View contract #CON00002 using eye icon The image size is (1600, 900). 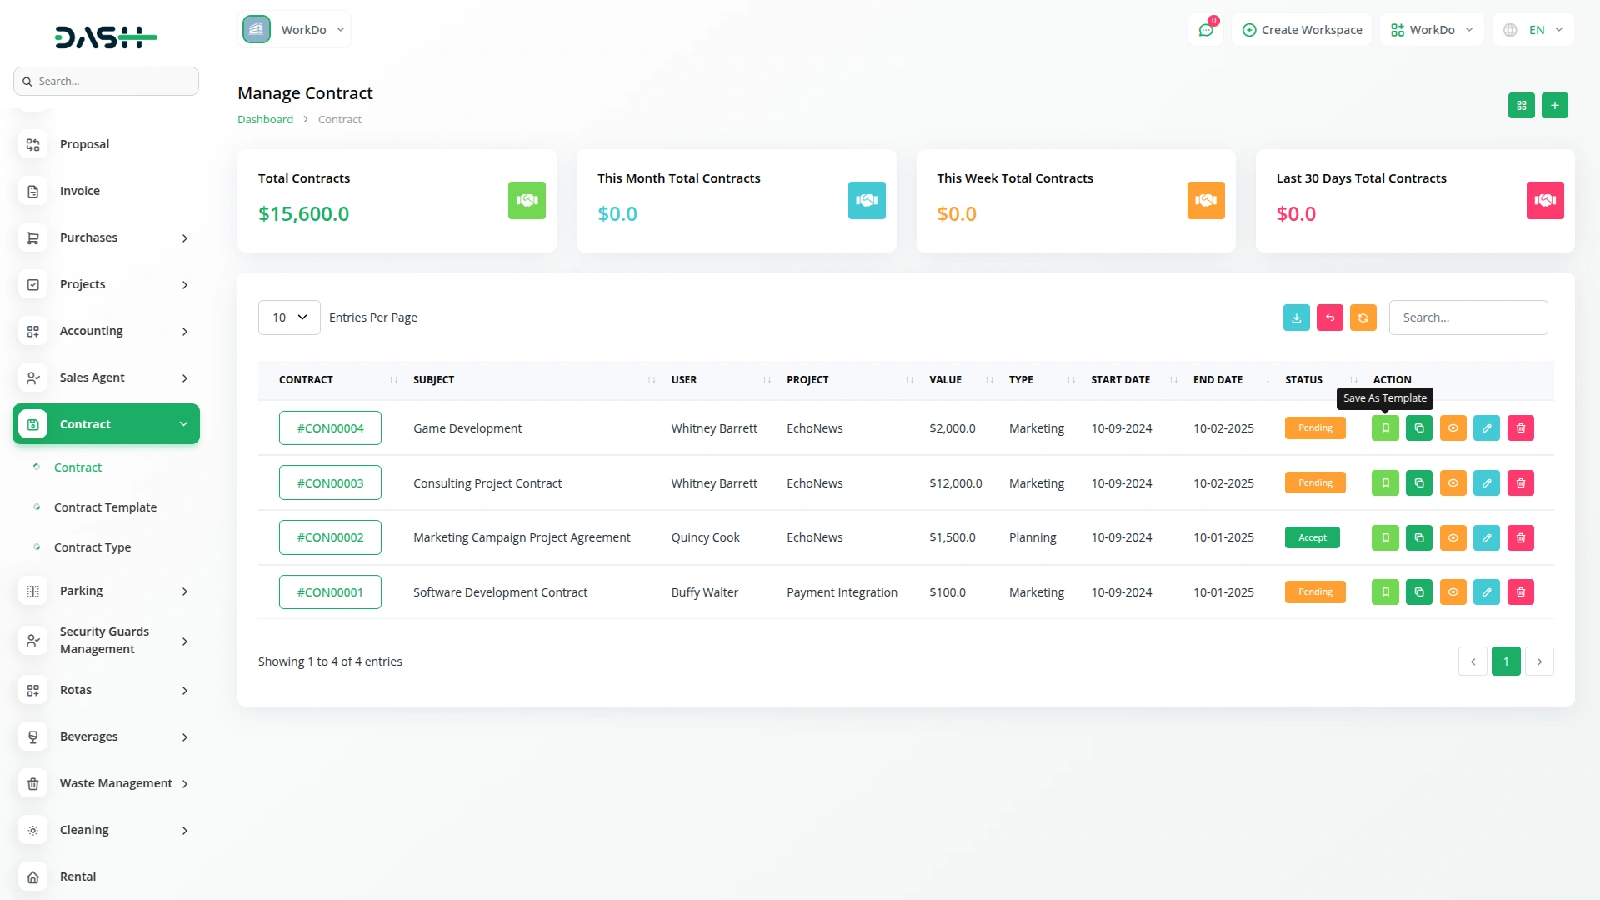tap(1452, 538)
